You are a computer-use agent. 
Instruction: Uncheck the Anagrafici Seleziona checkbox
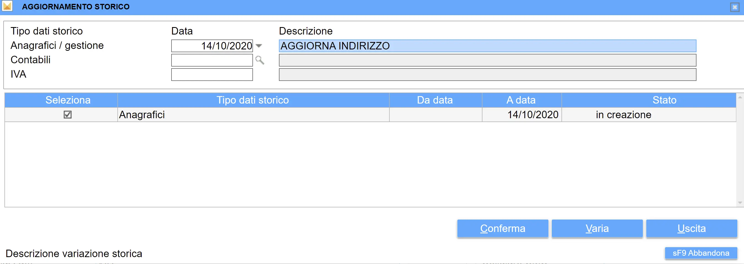click(x=68, y=115)
